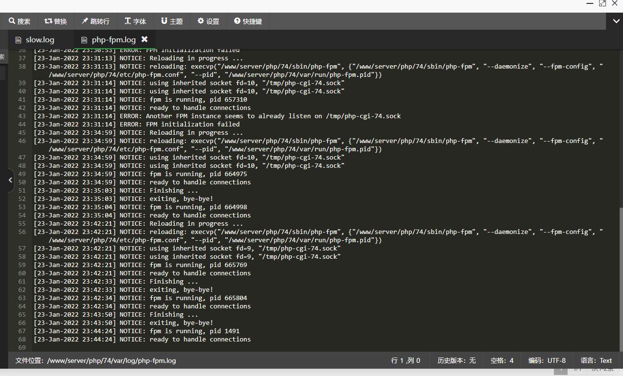The image size is (623, 376).
Task: Click the vertical scrollbar of the editor
Action: pos(620,279)
